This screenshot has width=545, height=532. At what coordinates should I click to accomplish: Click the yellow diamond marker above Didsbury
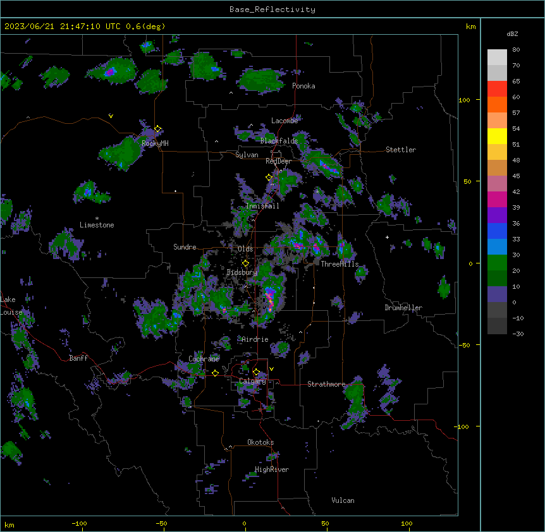(x=245, y=263)
